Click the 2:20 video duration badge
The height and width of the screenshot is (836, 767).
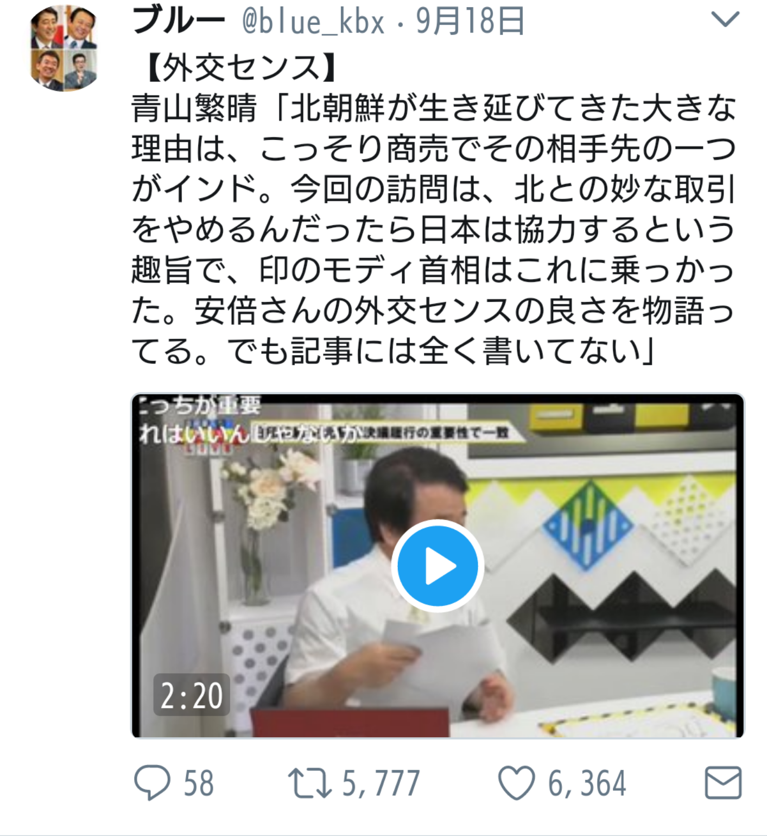[192, 695]
